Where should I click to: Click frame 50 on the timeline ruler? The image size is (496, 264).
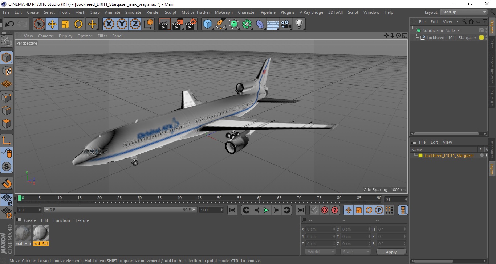point(219,198)
